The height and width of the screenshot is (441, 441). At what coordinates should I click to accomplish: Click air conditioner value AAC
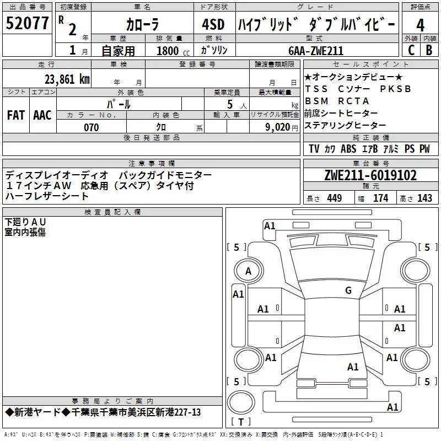[x=42, y=115]
